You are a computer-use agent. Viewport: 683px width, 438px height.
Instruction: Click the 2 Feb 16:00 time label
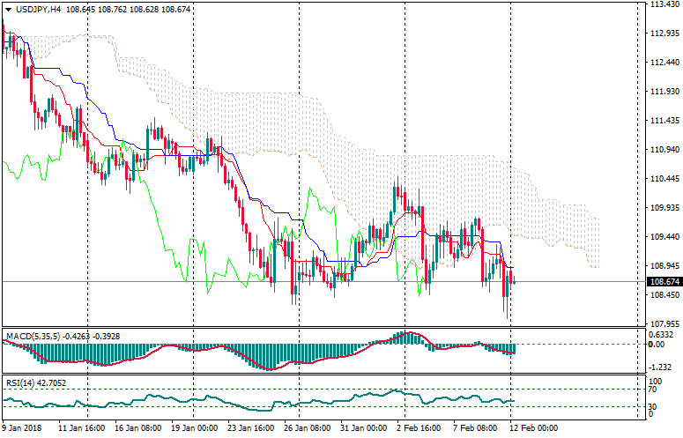tap(419, 427)
